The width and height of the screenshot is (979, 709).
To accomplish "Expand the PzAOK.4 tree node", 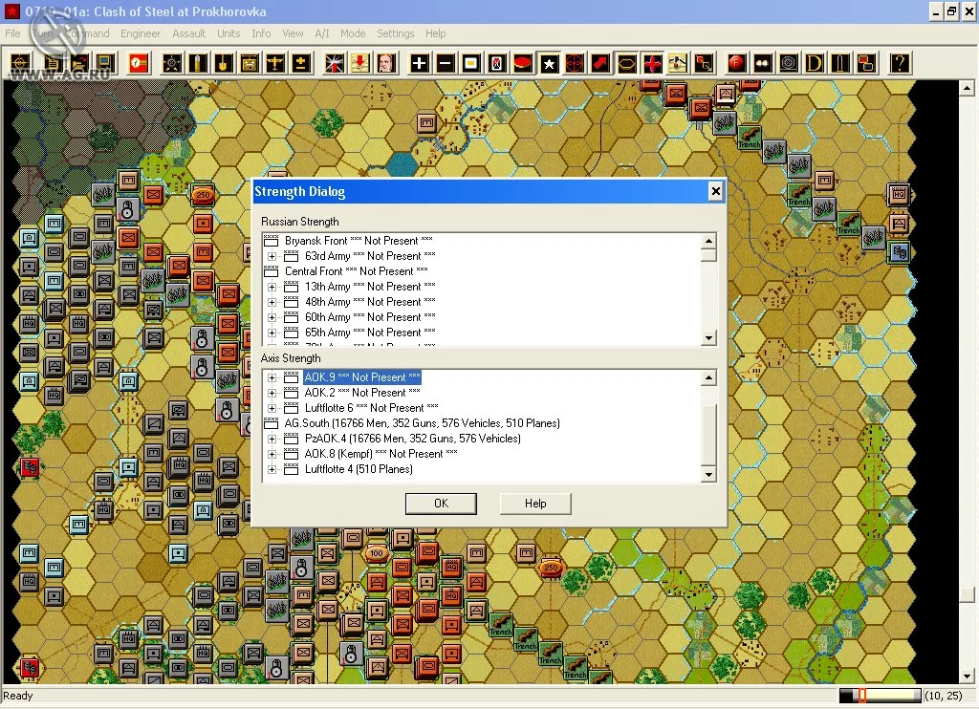I will (272, 439).
